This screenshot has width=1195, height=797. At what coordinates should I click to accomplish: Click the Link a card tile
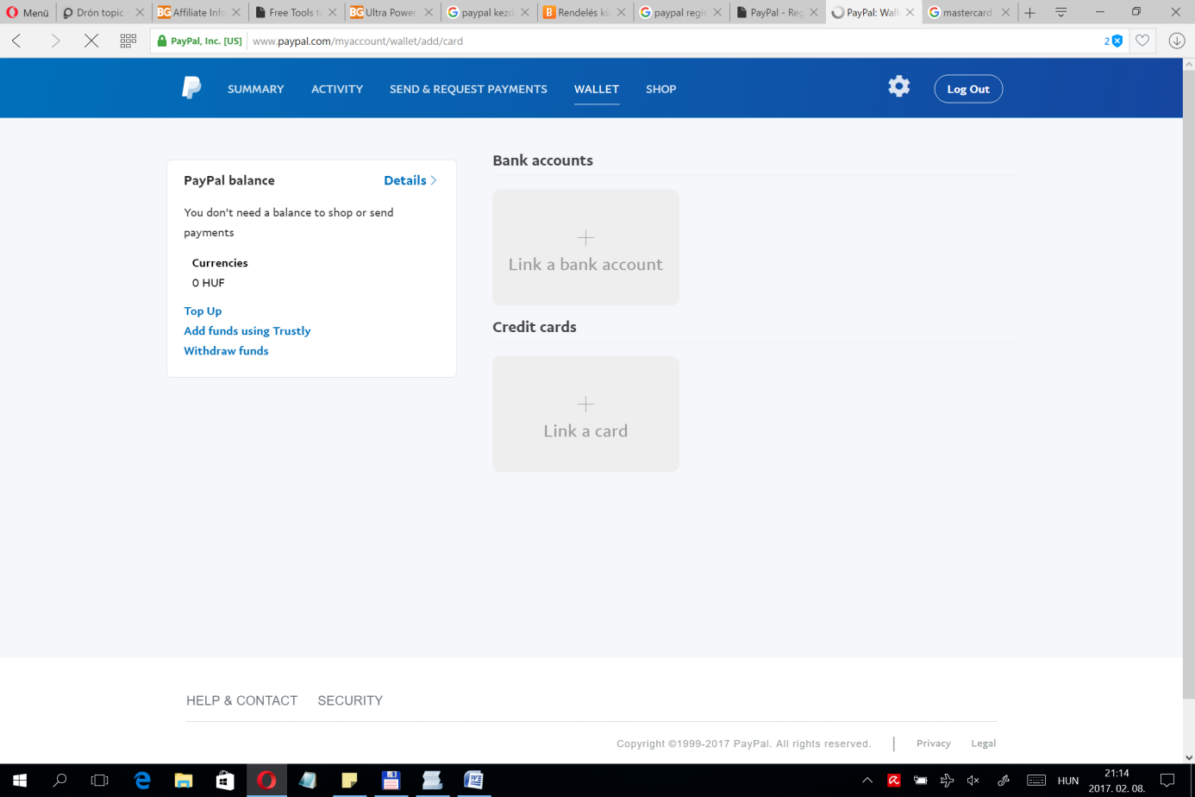pyautogui.click(x=585, y=414)
